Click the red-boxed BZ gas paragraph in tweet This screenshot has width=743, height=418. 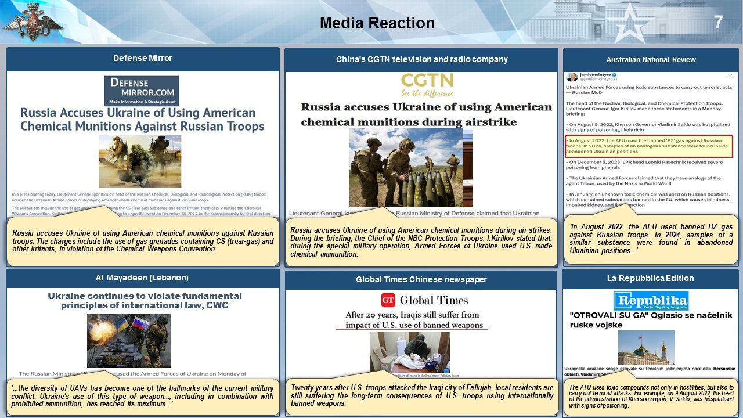coord(650,145)
